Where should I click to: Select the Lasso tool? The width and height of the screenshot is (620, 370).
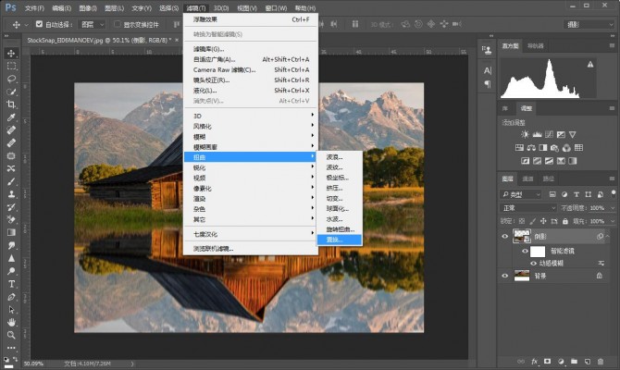click(x=11, y=79)
